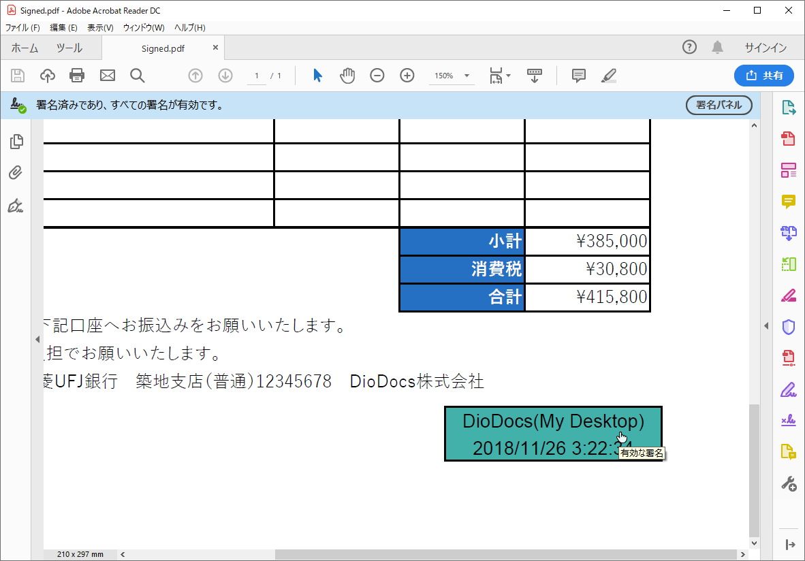Open Organize Pages tool
Viewport: 805px width, 561px height.
(789, 263)
